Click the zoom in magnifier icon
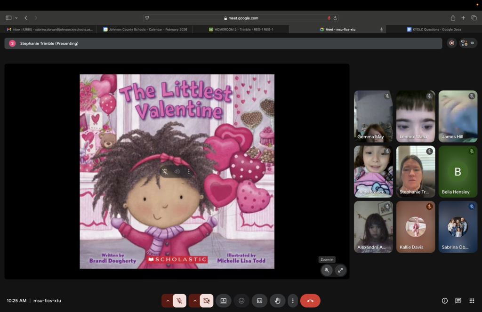Screen dimensions: 482x312 coord(327,270)
